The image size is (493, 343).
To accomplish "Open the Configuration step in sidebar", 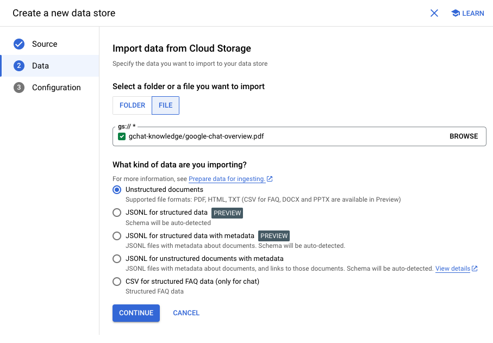I will pos(56,88).
